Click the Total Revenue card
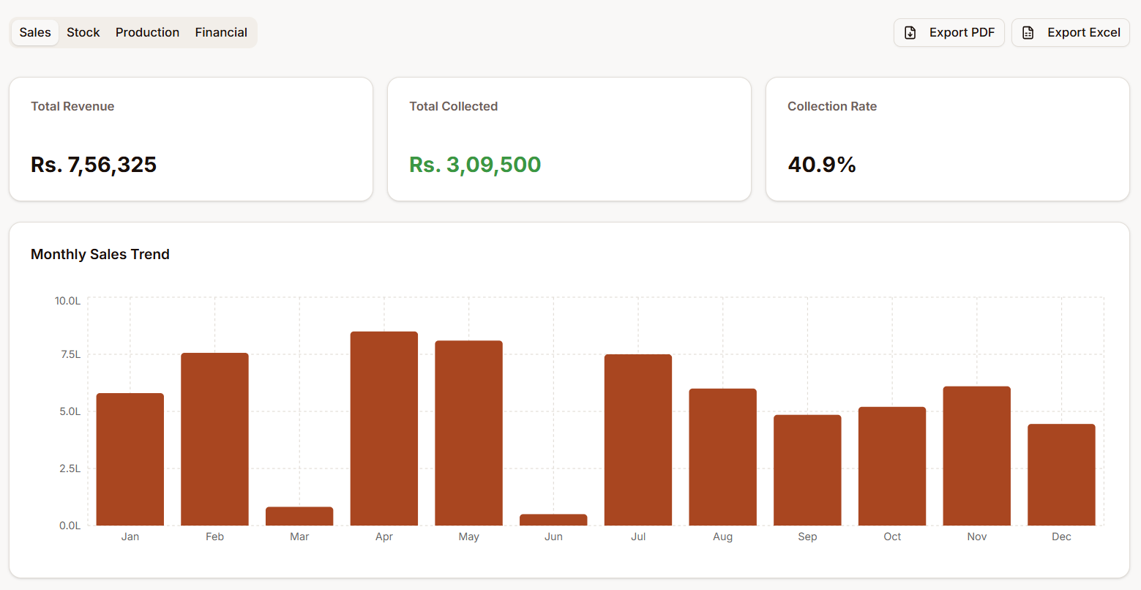The width and height of the screenshot is (1141, 590). pyautogui.click(x=191, y=139)
